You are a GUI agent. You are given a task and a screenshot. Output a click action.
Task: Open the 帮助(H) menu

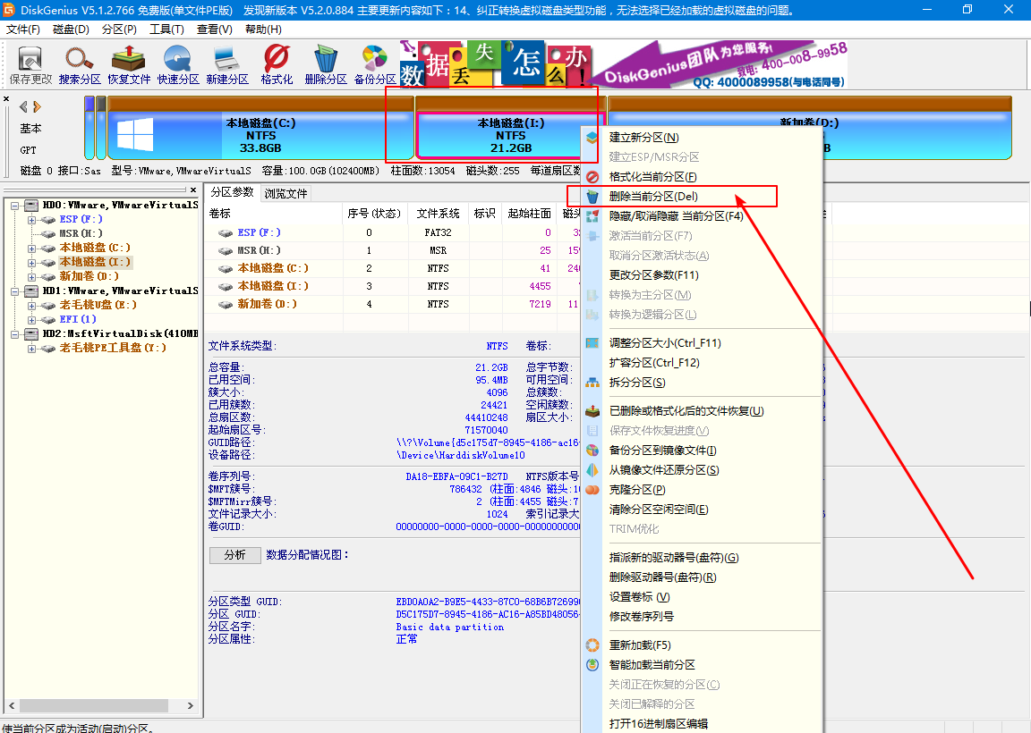[x=263, y=29]
